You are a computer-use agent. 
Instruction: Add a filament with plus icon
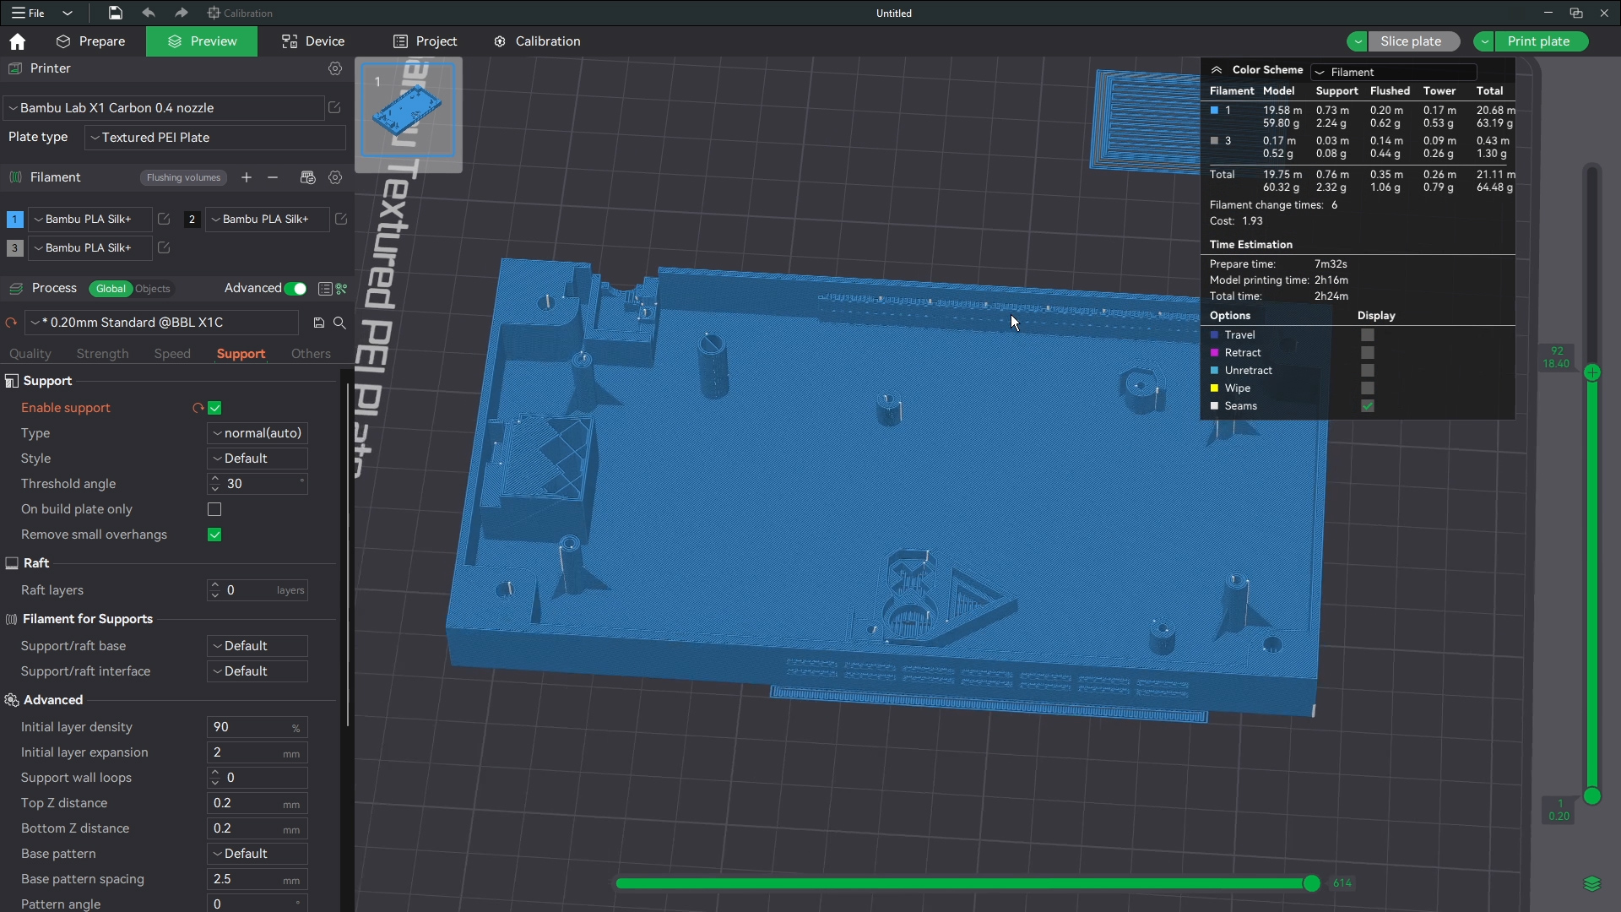247,177
